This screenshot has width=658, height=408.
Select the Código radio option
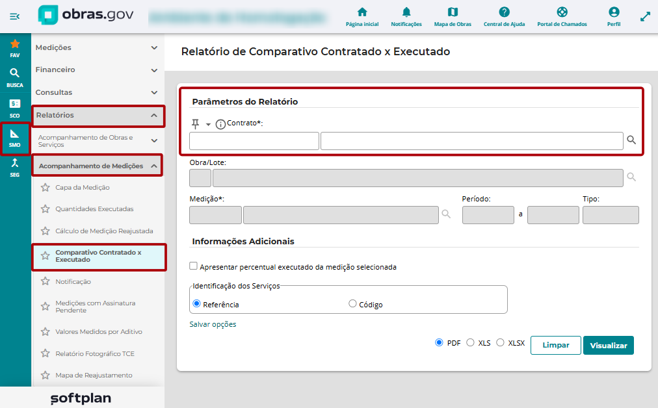352,303
